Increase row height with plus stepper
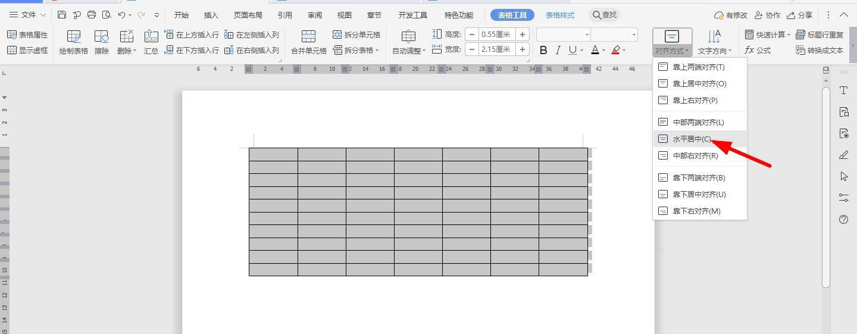The width and height of the screenshot is (857, 334). [523, 35]
